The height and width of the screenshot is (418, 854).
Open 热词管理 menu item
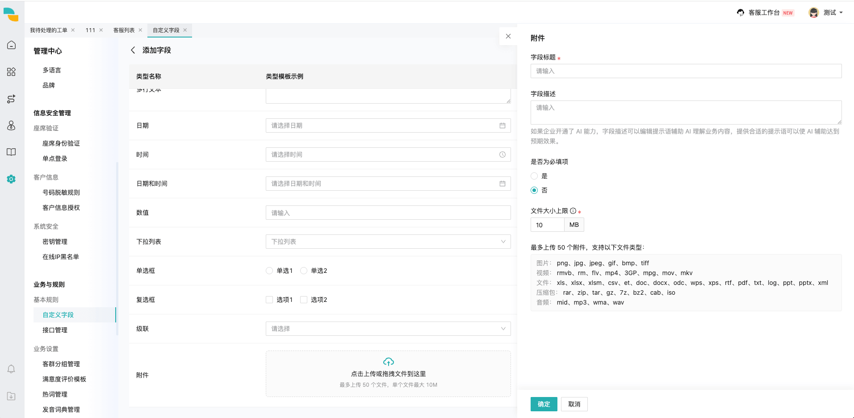[x=55, y=394]
